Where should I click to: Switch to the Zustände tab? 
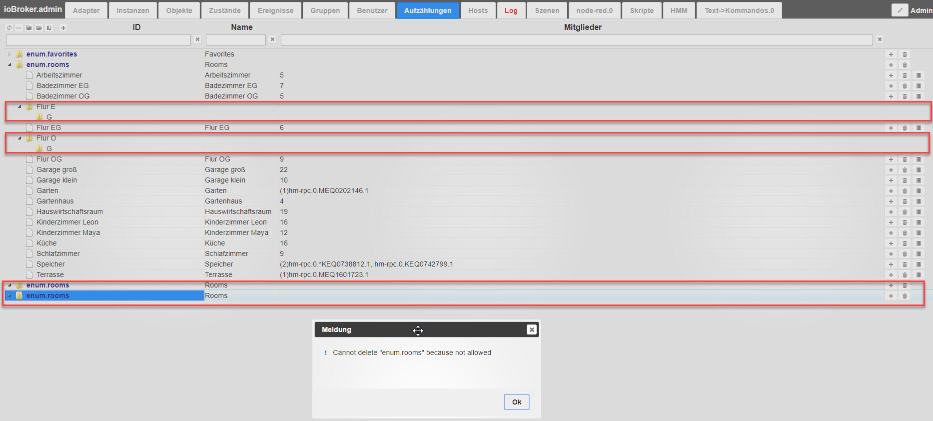(225, 10)
